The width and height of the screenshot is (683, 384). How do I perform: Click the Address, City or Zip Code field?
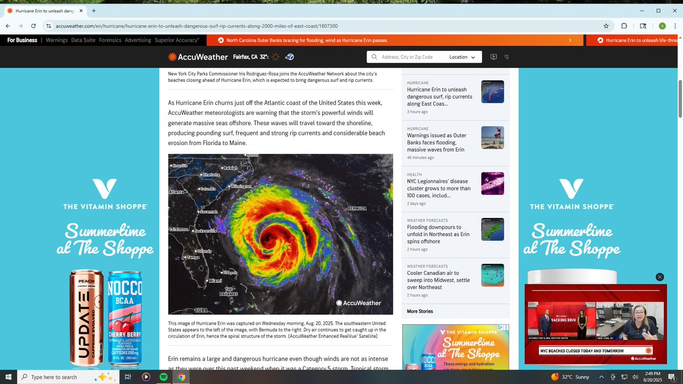click(407, 57)
